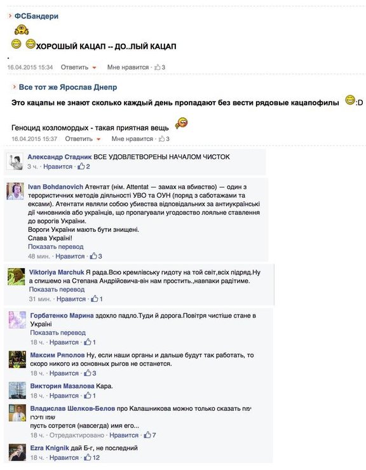The width and height of the screenshot is (366, 470).
Task: Open Ezra Knignik profile avatar
Action: click(17, 452)
